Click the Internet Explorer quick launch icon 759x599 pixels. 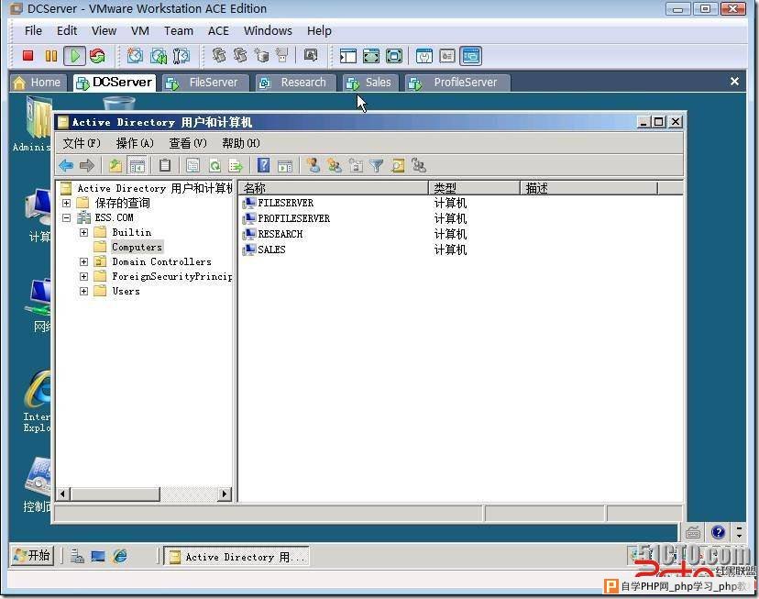point(120,557)
